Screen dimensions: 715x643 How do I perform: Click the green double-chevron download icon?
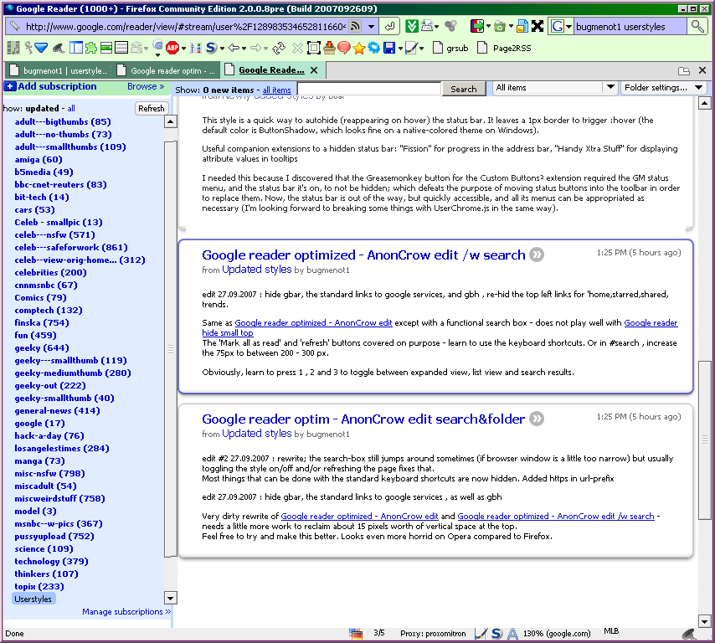point(411,27)
